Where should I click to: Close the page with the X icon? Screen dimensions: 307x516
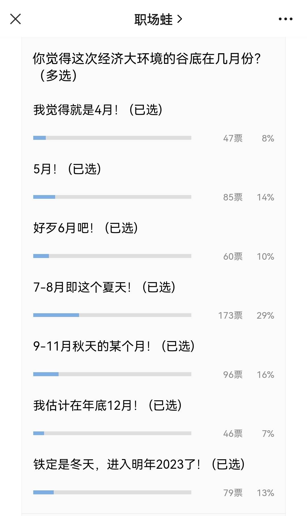[x=16, y=19]
